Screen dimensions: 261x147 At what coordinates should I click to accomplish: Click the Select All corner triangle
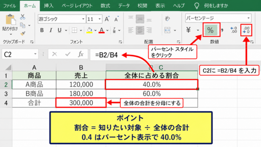[x=8, y=67]
